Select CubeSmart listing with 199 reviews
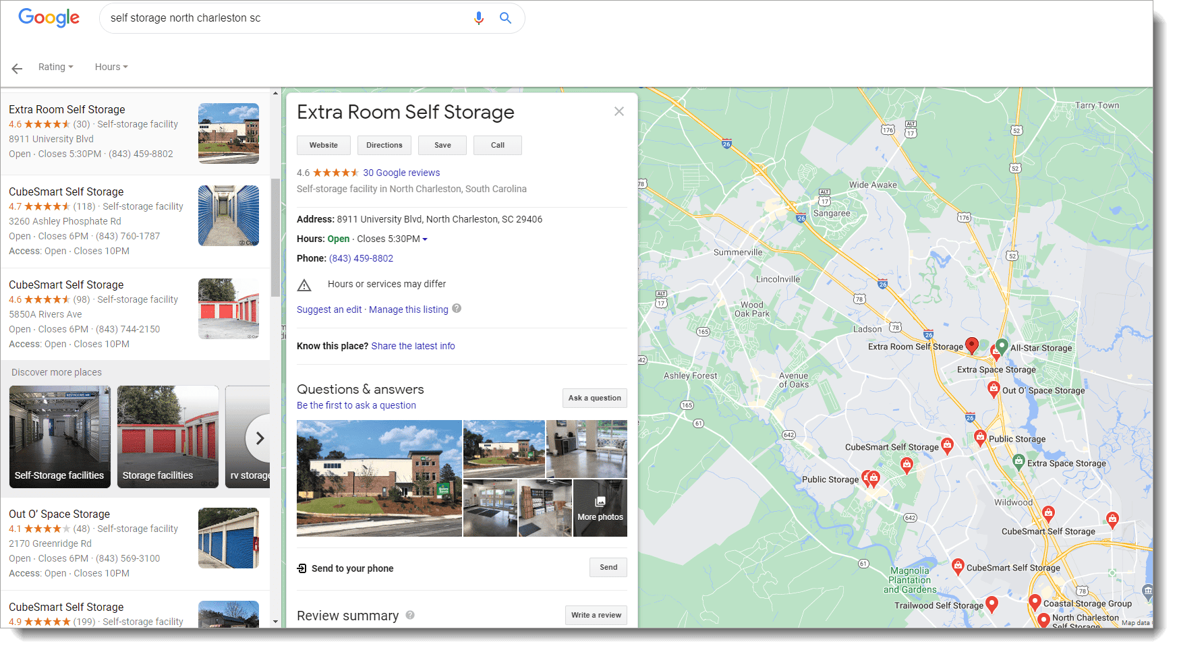Screen dimensions: 1177x652 pos(66,607)
